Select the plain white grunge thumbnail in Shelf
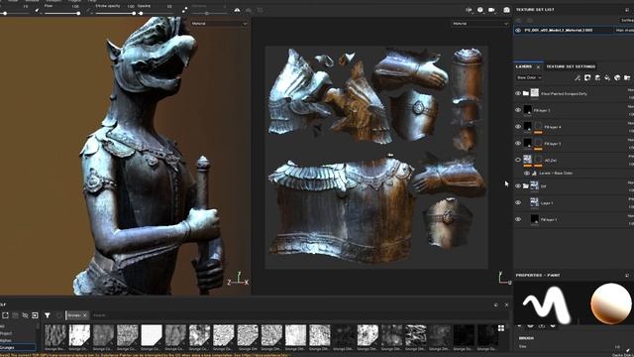Viewport: 634px width, 357px height. (x=152, y=335)
